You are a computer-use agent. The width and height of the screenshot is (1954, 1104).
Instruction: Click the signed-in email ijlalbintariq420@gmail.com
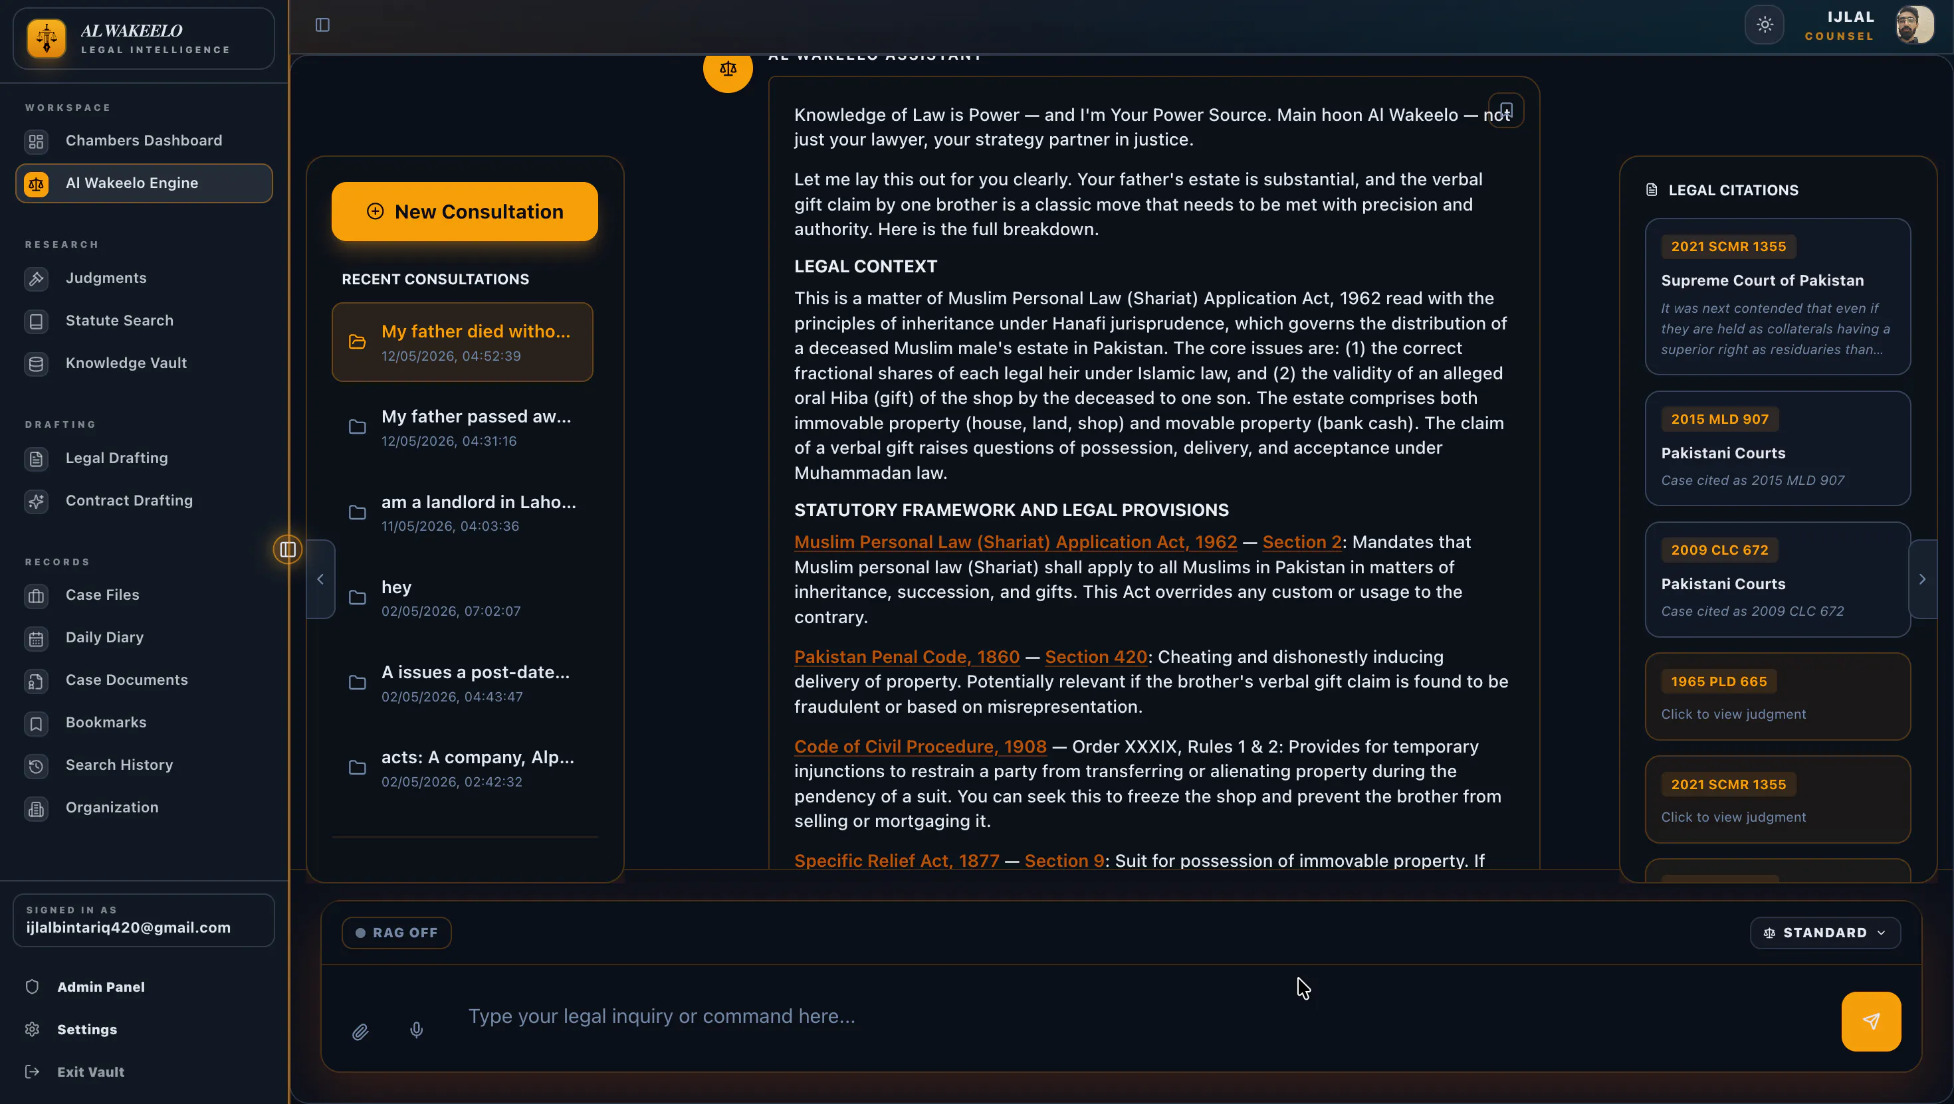[x=128, y=927]
